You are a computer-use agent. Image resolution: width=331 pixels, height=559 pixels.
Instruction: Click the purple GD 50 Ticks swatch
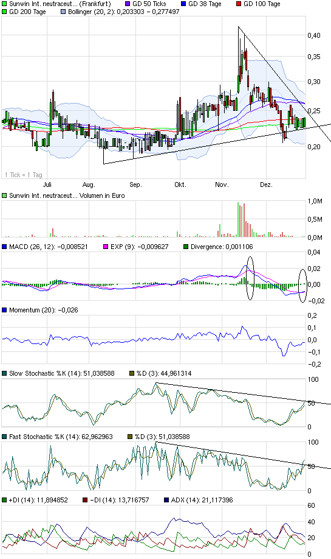pyautogui.click(x=128, y=4)
